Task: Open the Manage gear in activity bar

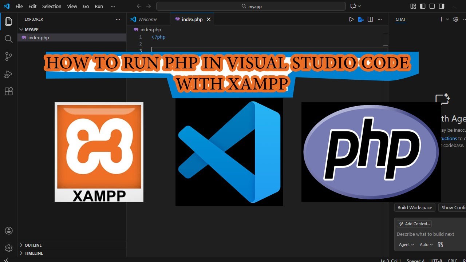Action: click(8, 248)
